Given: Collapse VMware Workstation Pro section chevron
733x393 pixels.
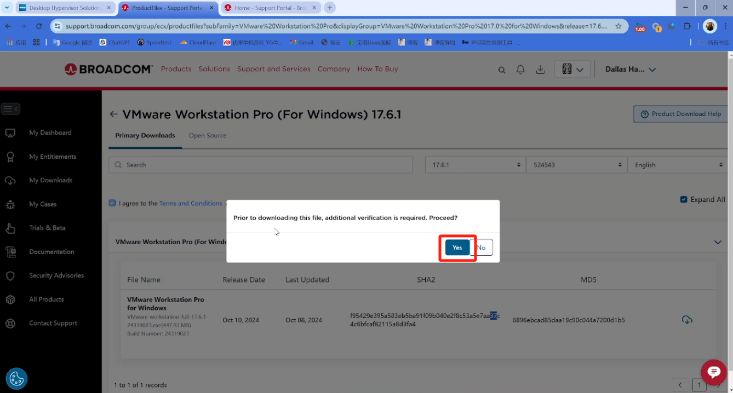Looking at the screenshot, I should [718, 242].
